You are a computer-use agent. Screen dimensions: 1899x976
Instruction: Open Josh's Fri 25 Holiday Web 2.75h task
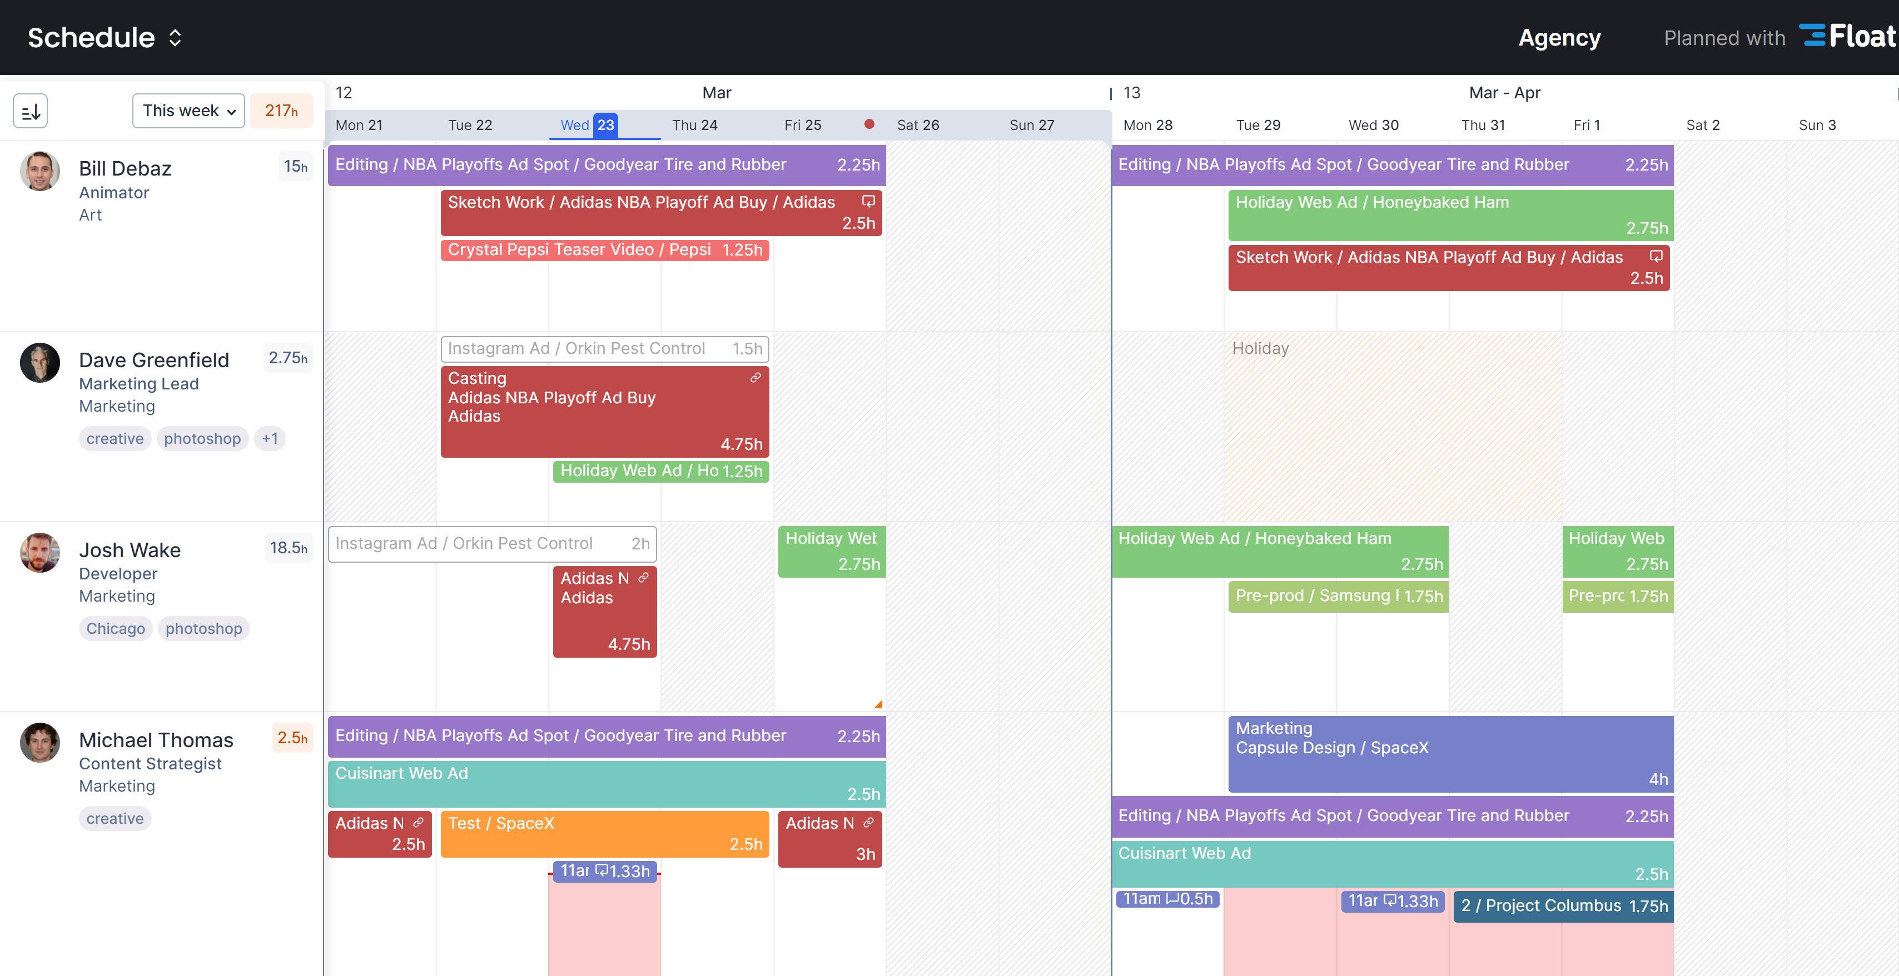tap(832, 552)
